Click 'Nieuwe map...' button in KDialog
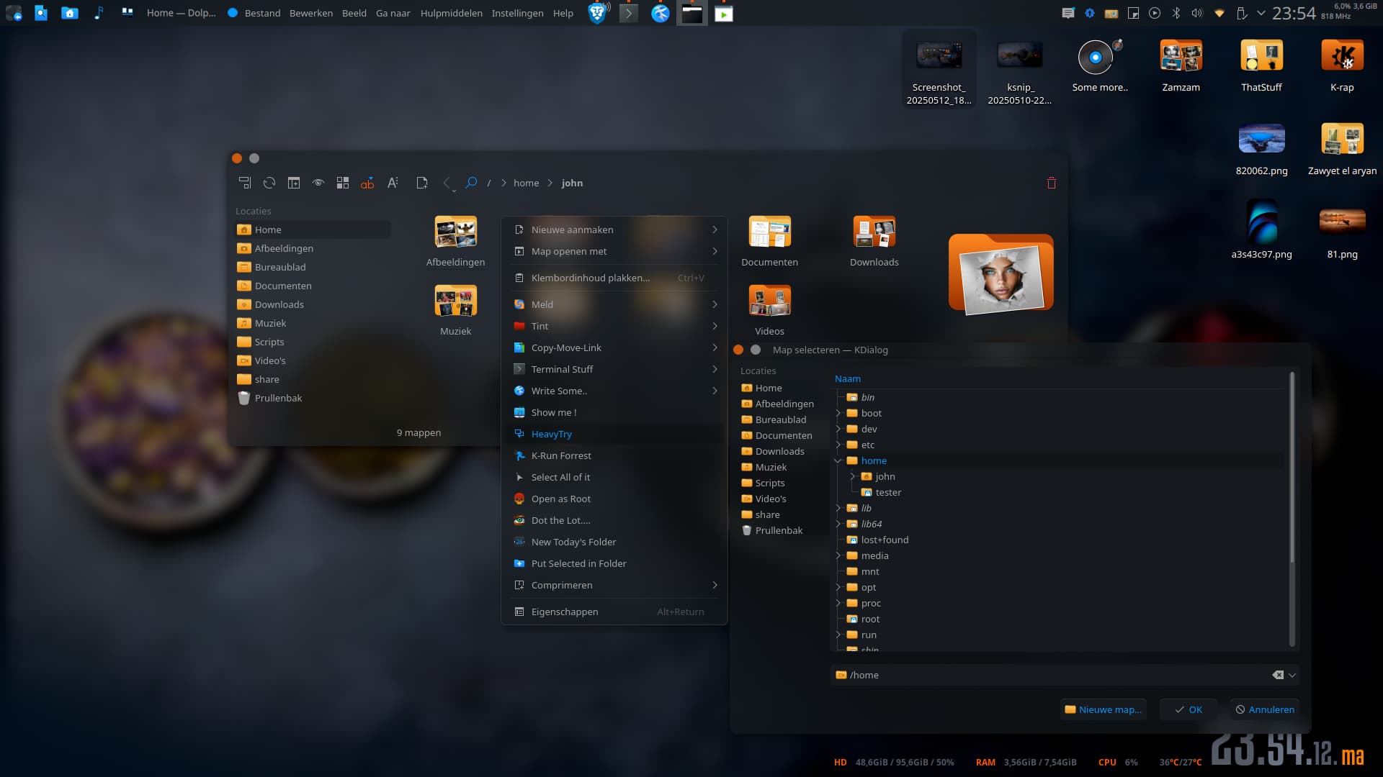 1103,709
